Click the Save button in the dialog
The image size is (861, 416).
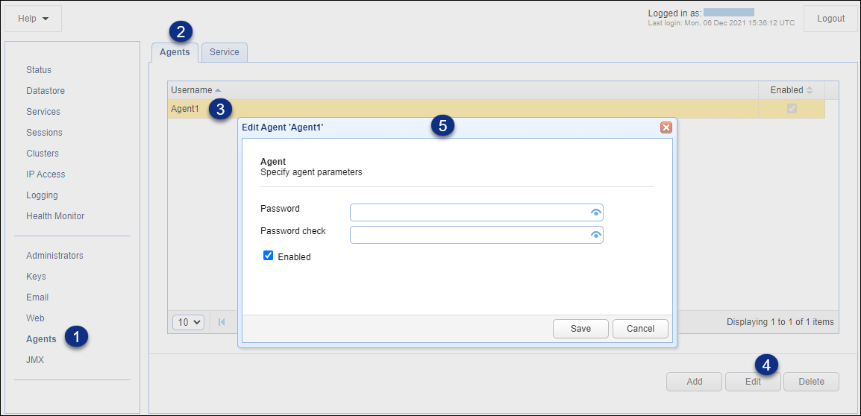point(580,328)
